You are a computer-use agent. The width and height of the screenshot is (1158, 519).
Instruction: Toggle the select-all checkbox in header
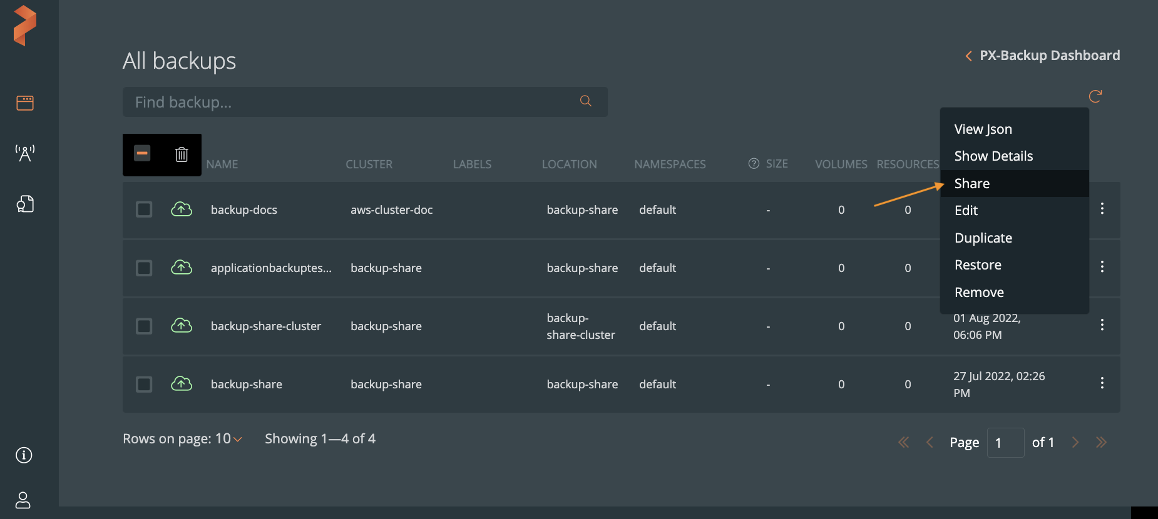click(142, 153)
